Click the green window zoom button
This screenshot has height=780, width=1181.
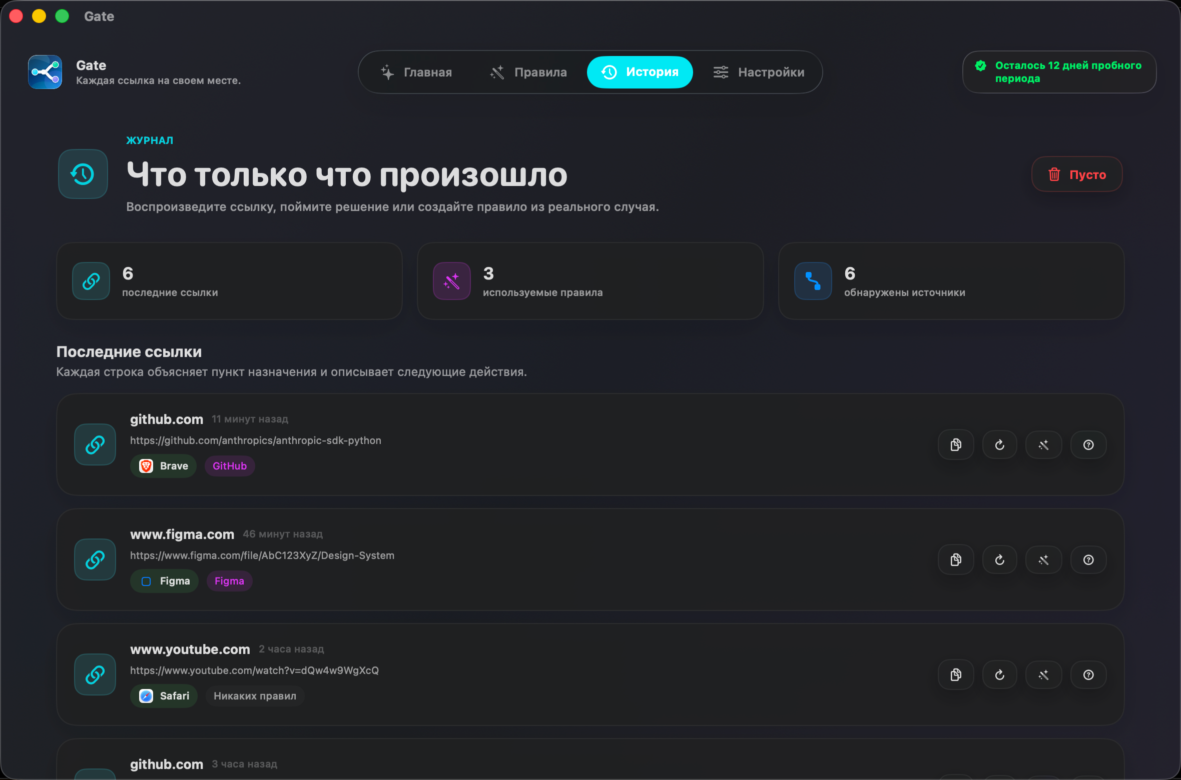(62, 16)
